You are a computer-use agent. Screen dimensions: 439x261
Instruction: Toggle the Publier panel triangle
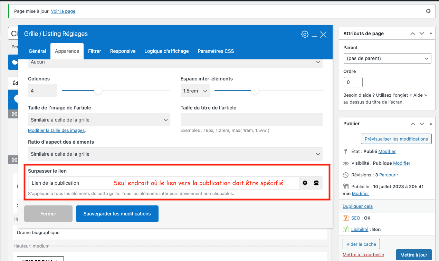click(430, 124)
